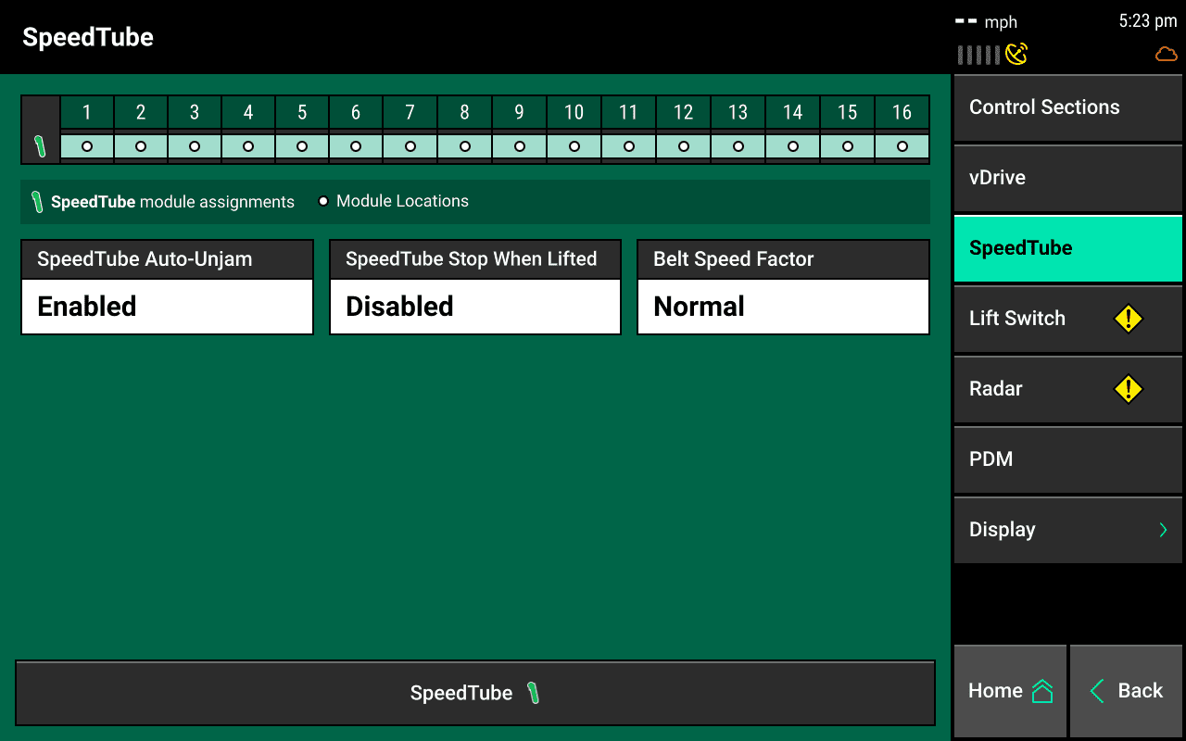
Task: Click the row 6 header cell
Action: tap(356, 112)
